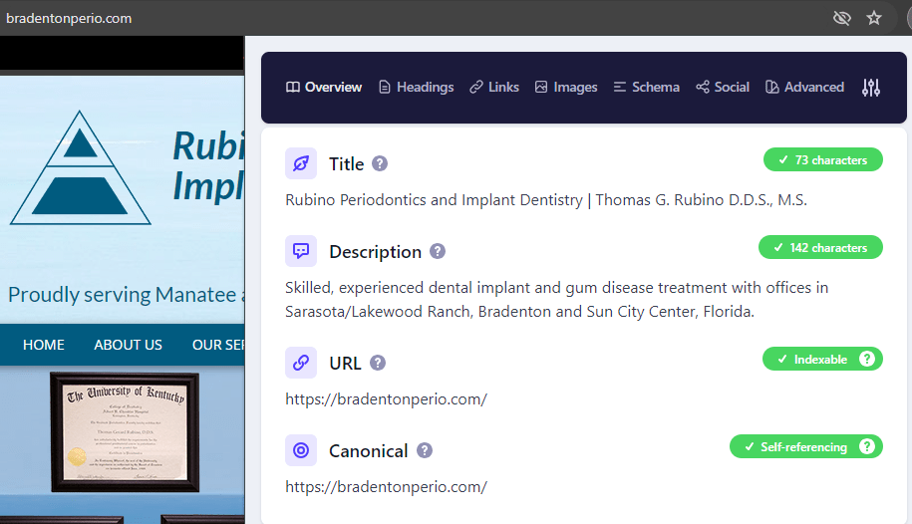Open the extension settings sliders icon
This screenshot has width=912, height=524.
coord(871,88)
